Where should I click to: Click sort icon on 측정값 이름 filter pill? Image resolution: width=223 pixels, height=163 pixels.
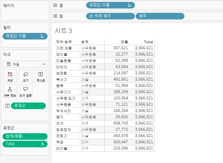click(42, 36)
